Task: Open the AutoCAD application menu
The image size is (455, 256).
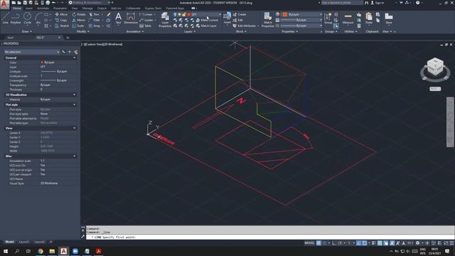Action: 4,5
